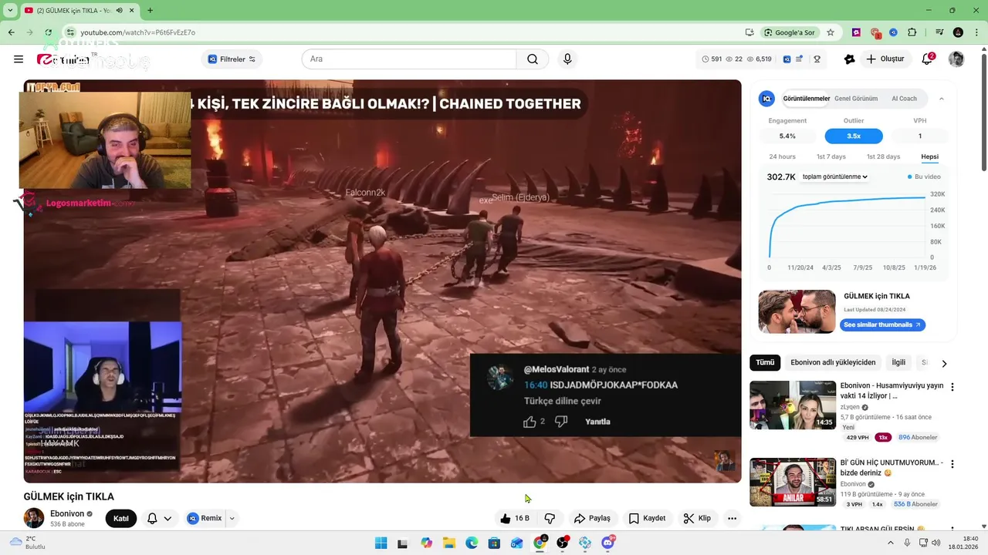Click See similar thumbnails button
This screenshot has height=555, width=988.
click(882, 325)
